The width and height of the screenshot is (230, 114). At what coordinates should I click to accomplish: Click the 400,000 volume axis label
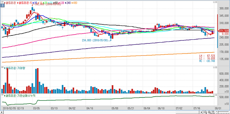[x=224, y=80]
